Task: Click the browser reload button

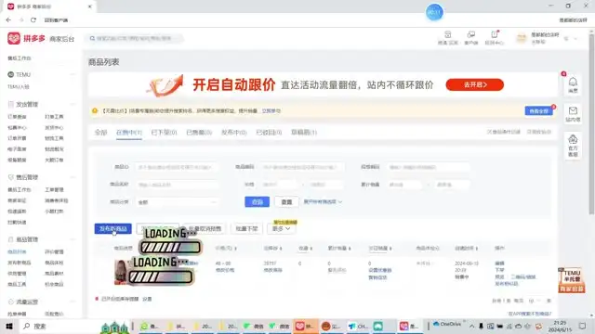Action: [33, 19]
